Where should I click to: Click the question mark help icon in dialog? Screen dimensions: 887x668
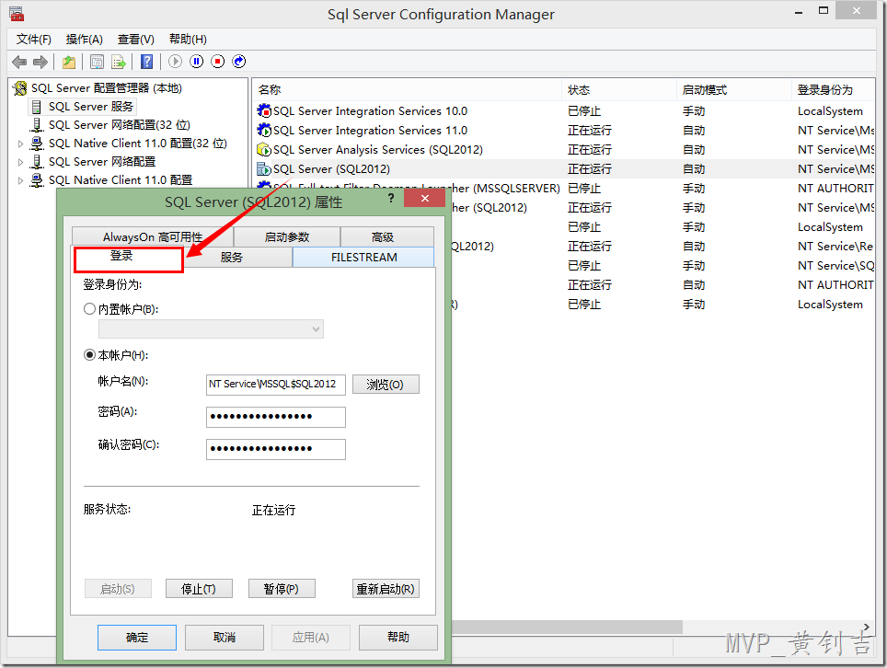pos(391,198)
